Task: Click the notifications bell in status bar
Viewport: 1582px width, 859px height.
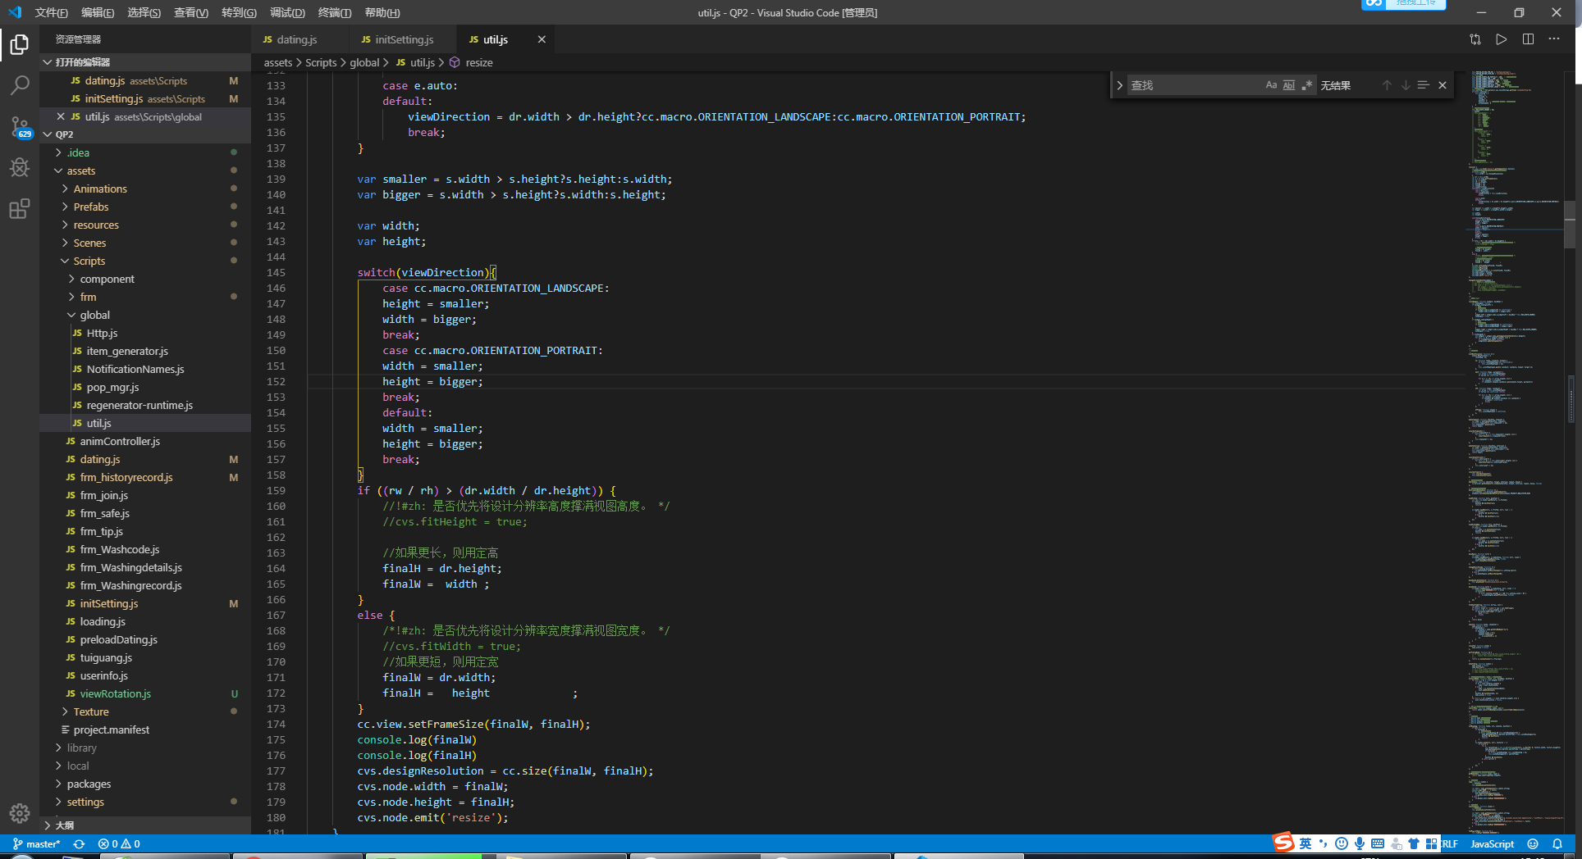Action: (1557, 843)
